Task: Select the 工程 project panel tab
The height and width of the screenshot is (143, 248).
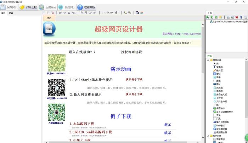Action: point(210,13)
